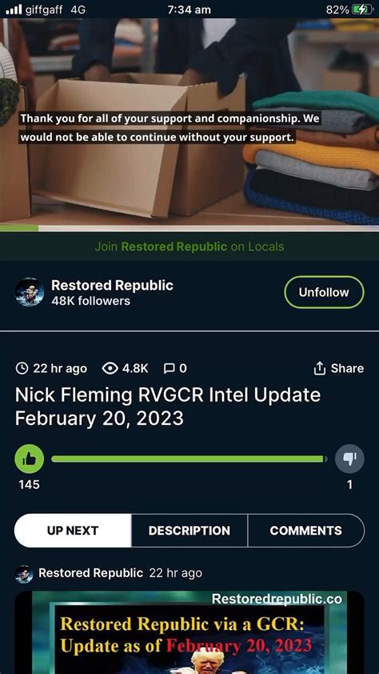
Task: Tap the thumbs-down dislike icon
Action: point(349,459)
